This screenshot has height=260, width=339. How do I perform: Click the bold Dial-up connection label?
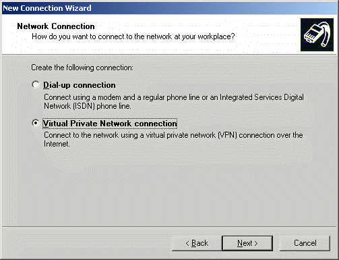pos(80,85)
